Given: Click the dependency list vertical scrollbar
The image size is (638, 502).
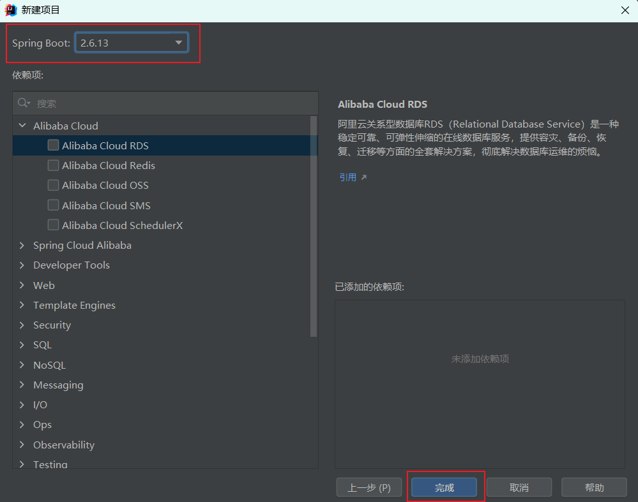Looking at the screenshot, I should [x=314, y=226].
